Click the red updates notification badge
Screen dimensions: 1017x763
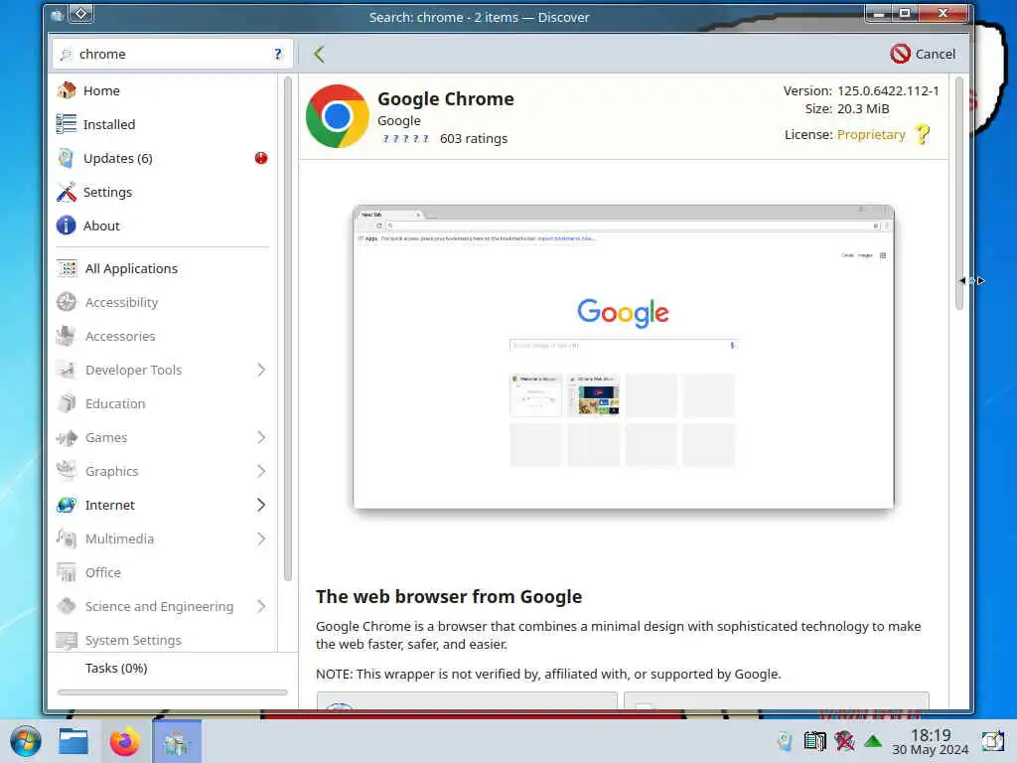(x=261, y=158)
